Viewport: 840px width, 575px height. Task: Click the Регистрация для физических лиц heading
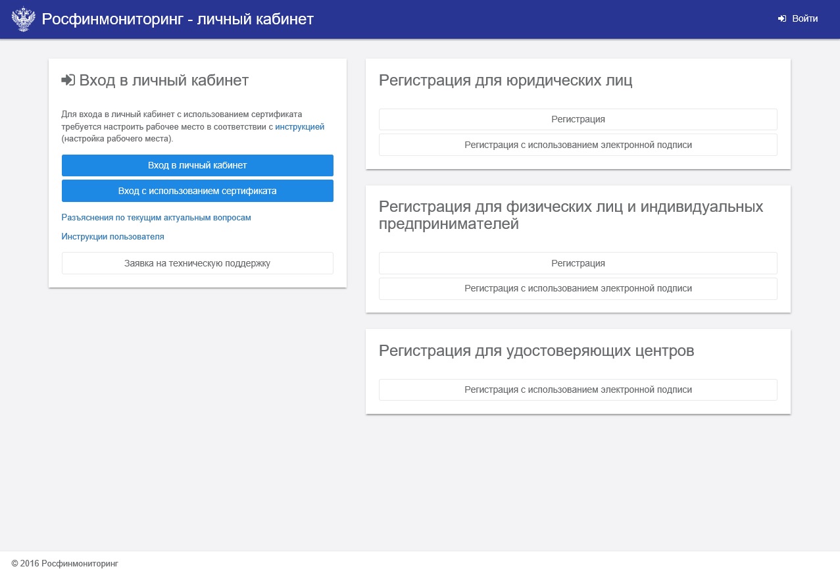(571, 215)
